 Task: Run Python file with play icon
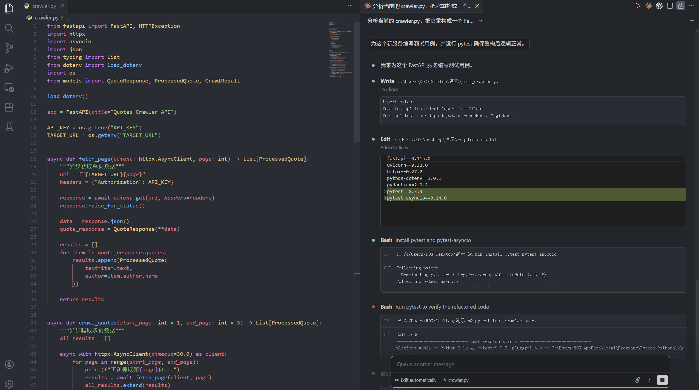pos(638,6)
